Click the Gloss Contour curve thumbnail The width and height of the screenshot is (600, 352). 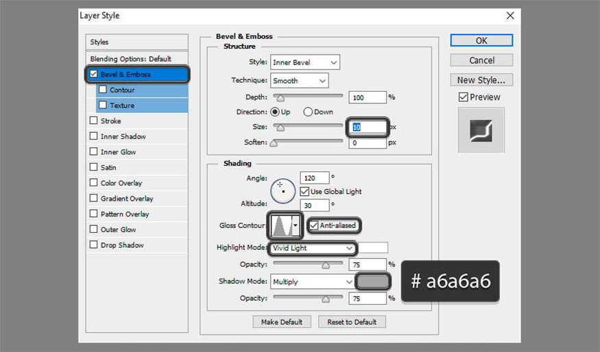coord(281,225)
